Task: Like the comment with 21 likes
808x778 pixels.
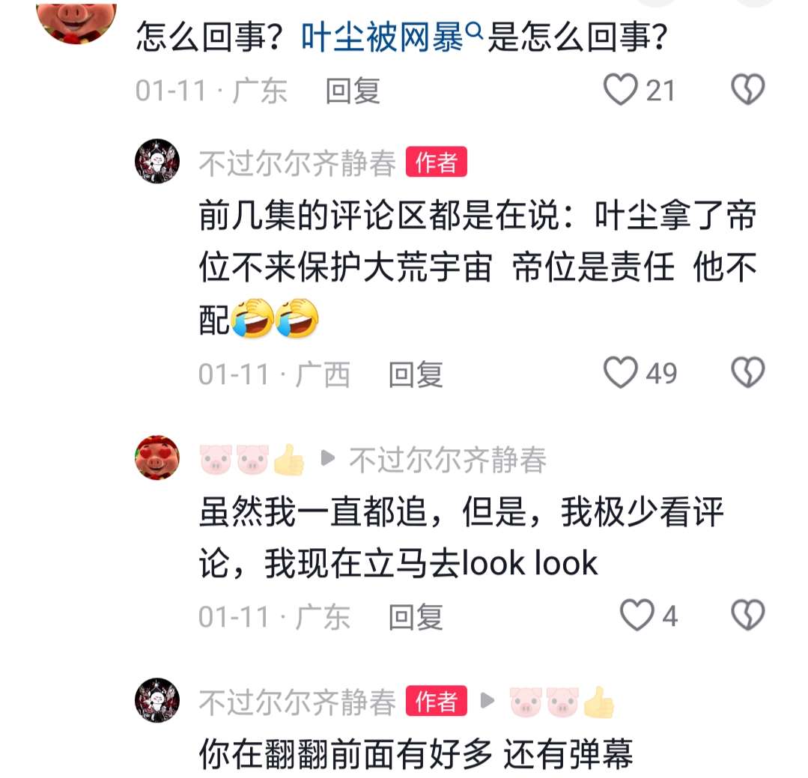Action: [620, 90]
